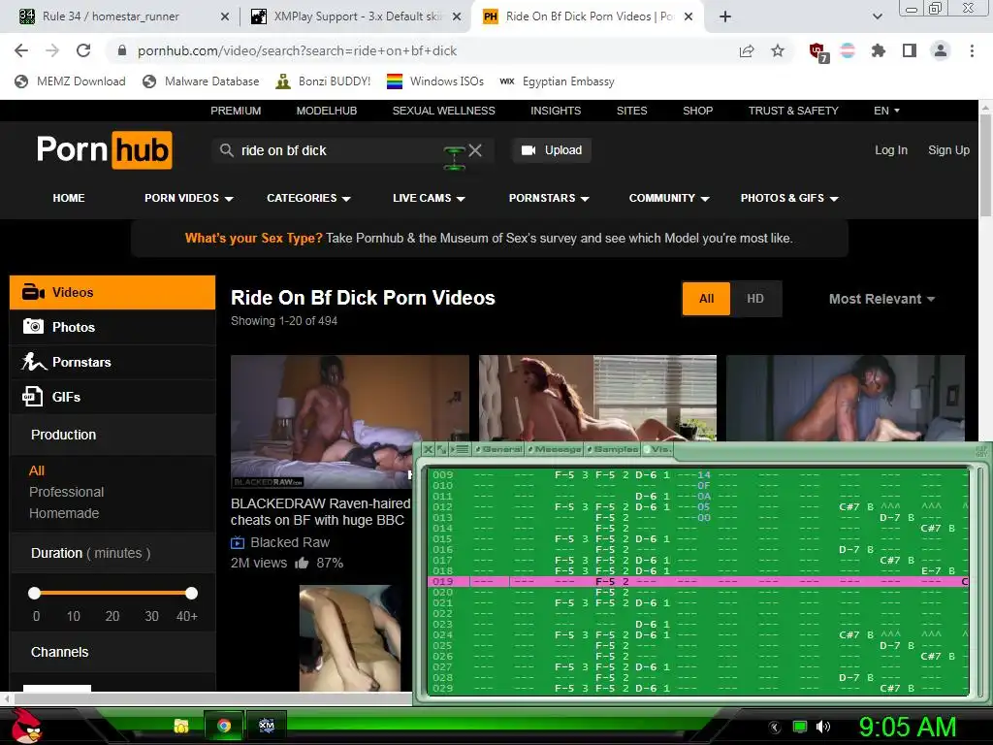This screenshot has width=993, height=745.
Task: Open the Samples tab in XMPlay
Action: (613, 449)
